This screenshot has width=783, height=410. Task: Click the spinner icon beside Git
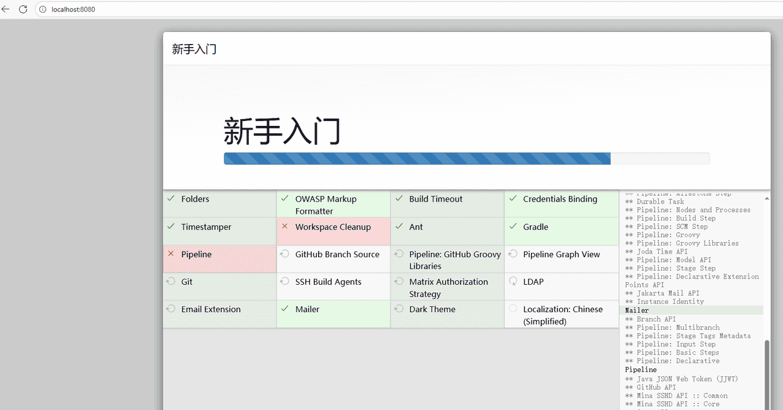point(171,282)
